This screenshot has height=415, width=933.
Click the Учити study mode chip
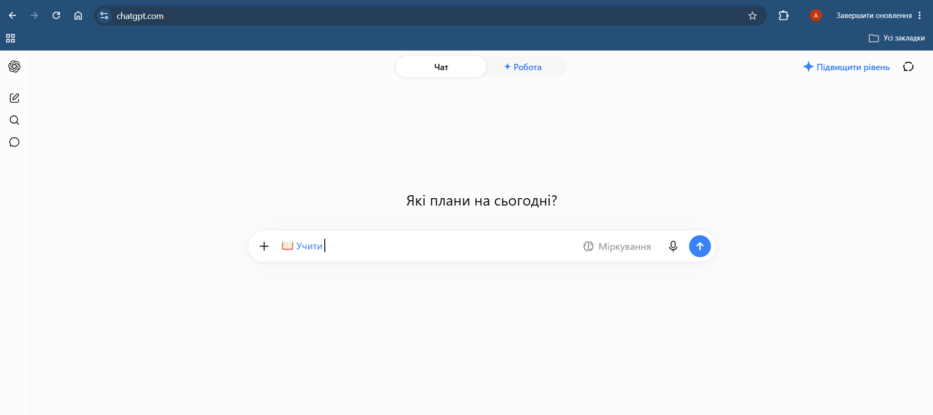tap(302, 246)
